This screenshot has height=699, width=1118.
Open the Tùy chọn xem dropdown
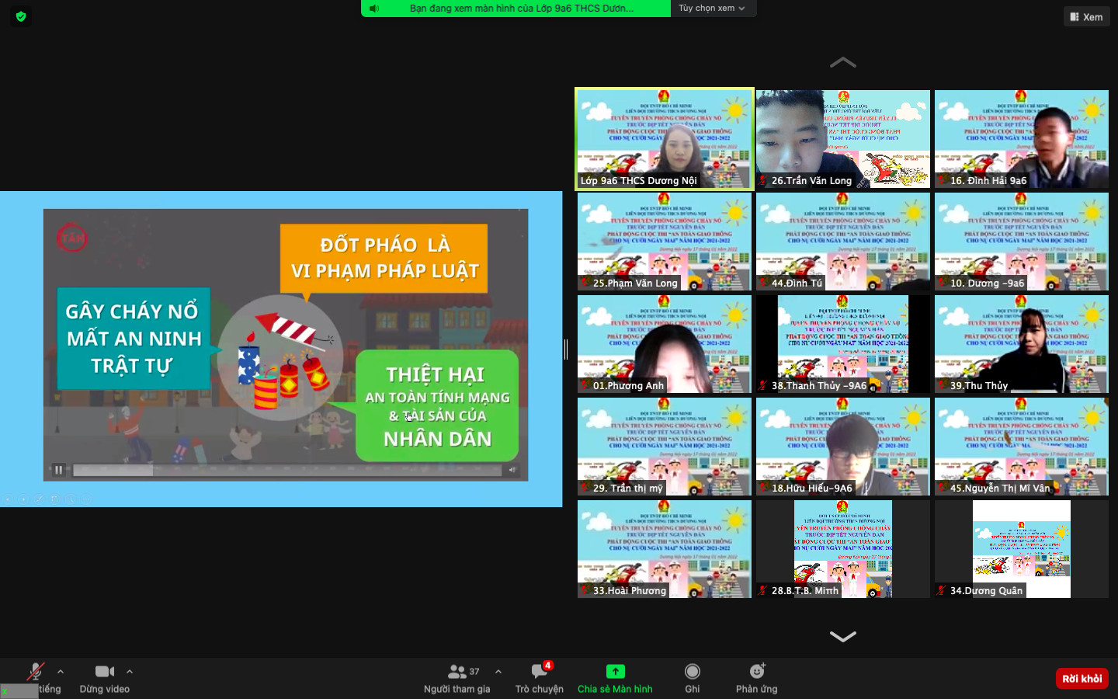point(712,9)
